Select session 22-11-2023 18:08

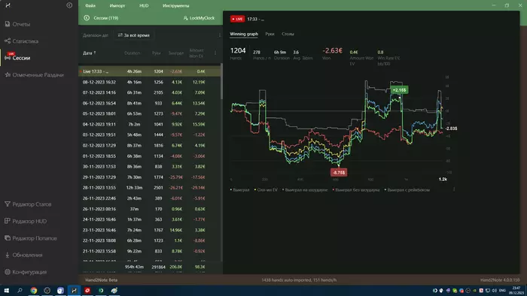click(x=150, y=240)
